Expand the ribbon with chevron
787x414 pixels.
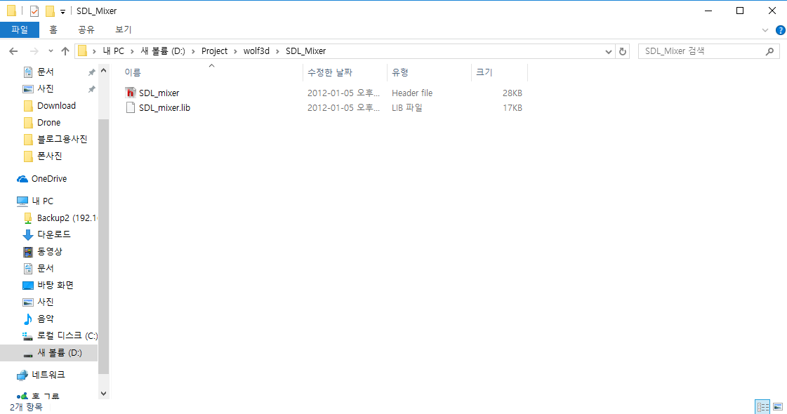pos(765,30)
